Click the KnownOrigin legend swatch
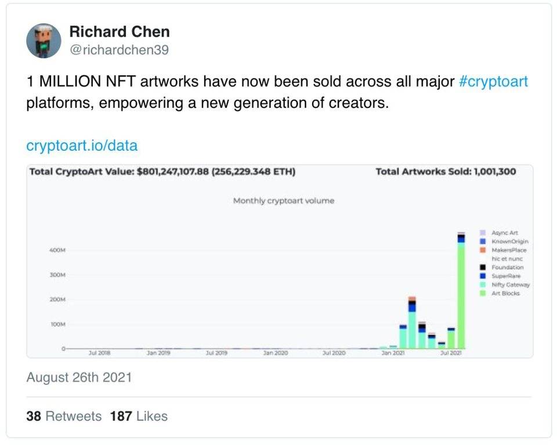The image size is (557, 445). tap(482, 241)
